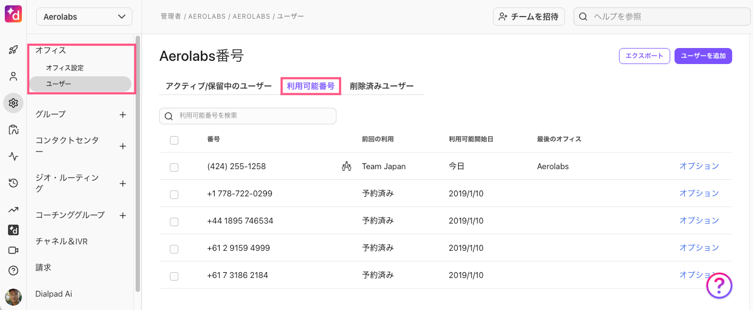
Task: Switch to アクティブ/保留中のユーザー tab
Action: [x=218, y=86]
